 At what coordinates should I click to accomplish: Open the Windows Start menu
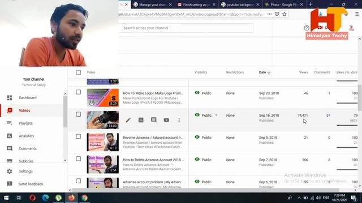[x=6, y=198]
